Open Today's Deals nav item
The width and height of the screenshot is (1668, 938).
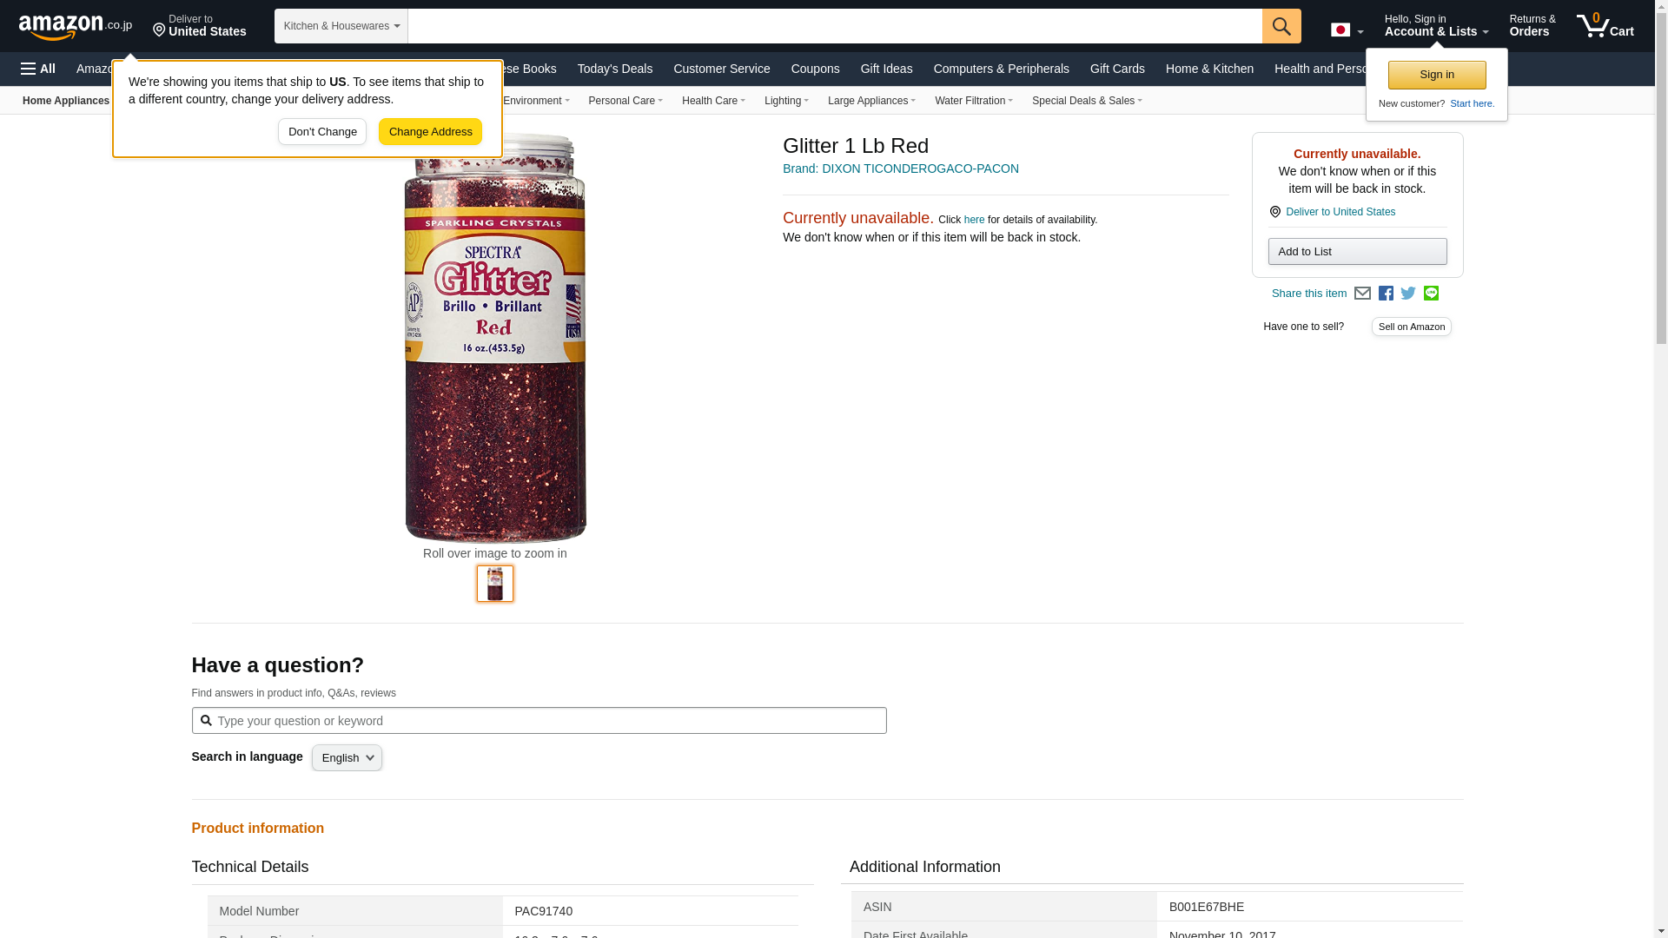[615, 69]
